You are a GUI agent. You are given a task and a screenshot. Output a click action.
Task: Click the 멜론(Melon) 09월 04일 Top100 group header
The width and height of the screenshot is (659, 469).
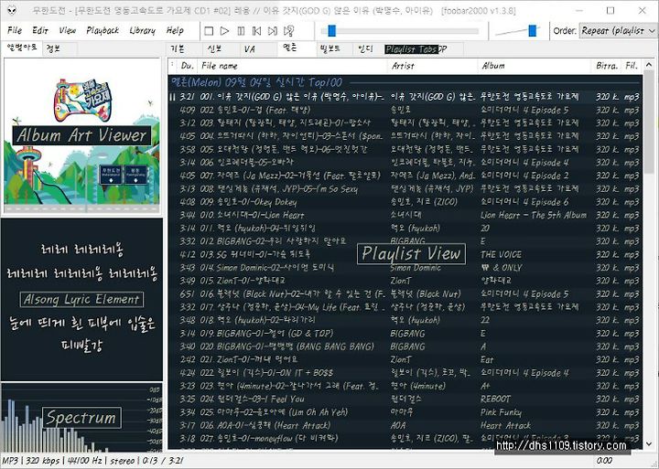[405, 82]
